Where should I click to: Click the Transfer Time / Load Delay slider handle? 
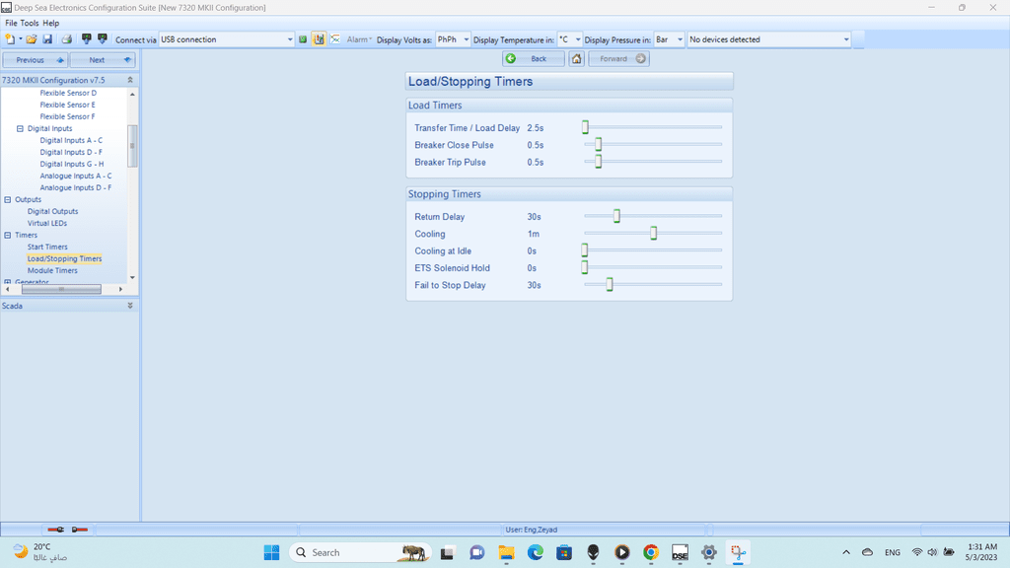coord(586,127)
